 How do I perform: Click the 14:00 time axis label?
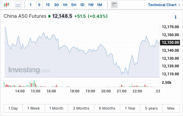point(20,91)
